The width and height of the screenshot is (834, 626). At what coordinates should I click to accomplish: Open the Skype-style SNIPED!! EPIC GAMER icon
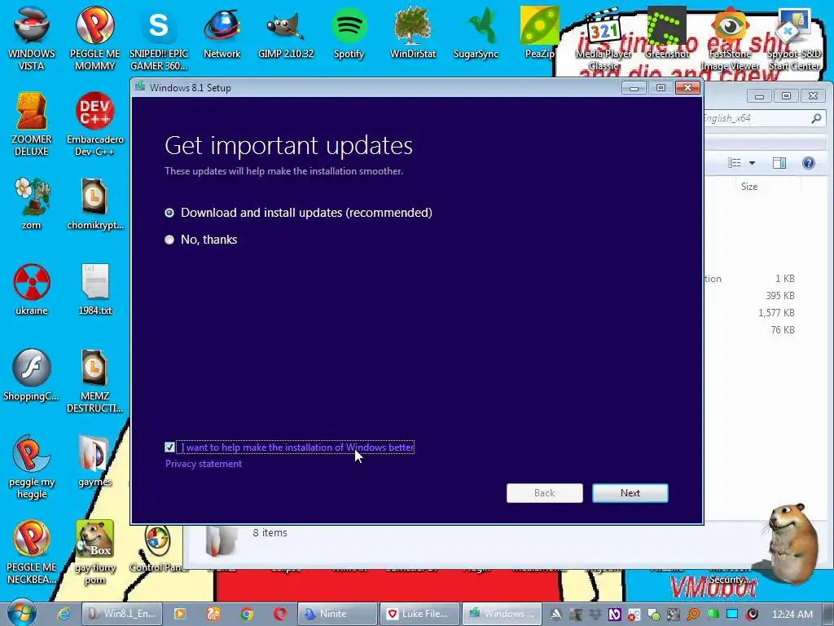coord(159,37)
